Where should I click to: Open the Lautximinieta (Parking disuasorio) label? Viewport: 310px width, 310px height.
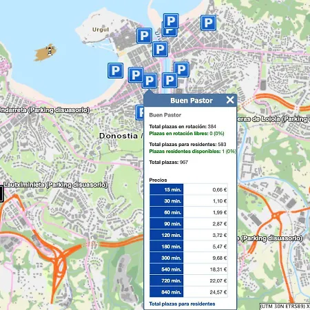click(55, 185)
